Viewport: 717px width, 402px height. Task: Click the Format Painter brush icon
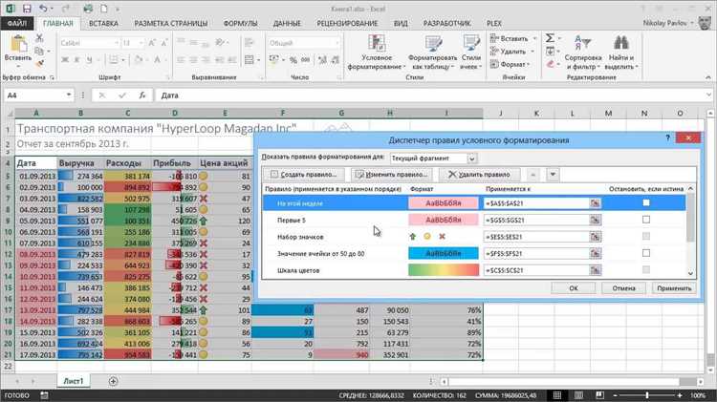39,63
